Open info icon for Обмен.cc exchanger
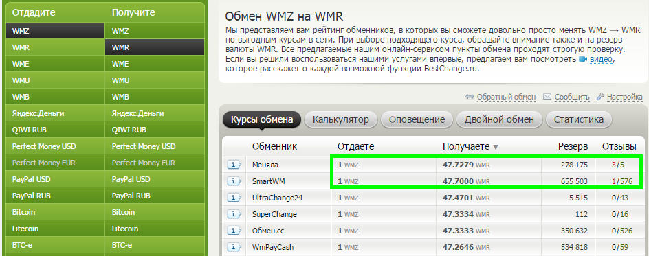649x256 pixels. coord(234,231)
